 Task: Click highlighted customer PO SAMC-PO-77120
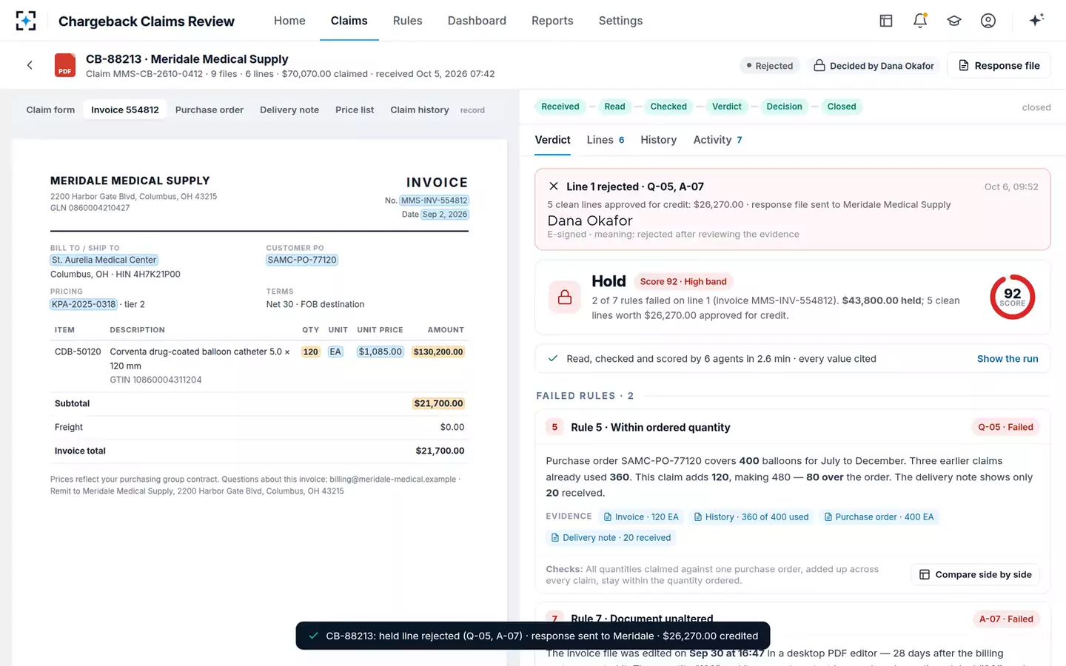[x=302, y=260]
